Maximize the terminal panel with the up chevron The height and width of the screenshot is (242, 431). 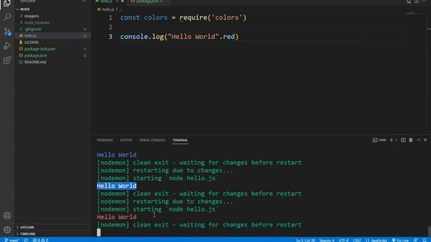point(418,140)
